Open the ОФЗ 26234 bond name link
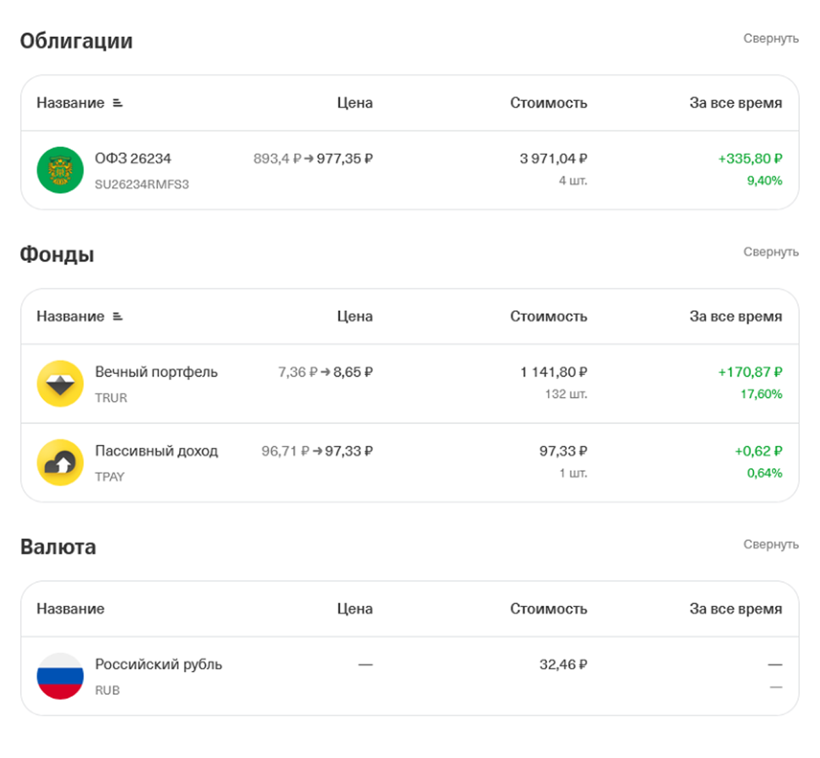This screenshot has width=820, height=758. click(x=133, y=159)
